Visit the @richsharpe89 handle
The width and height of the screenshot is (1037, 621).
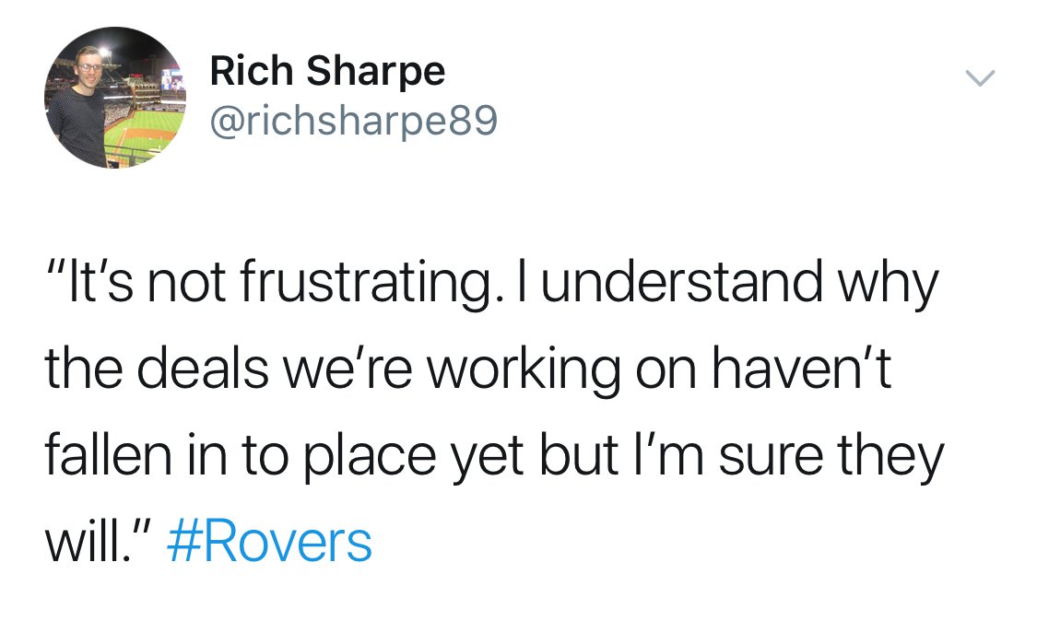pos(353,120)
